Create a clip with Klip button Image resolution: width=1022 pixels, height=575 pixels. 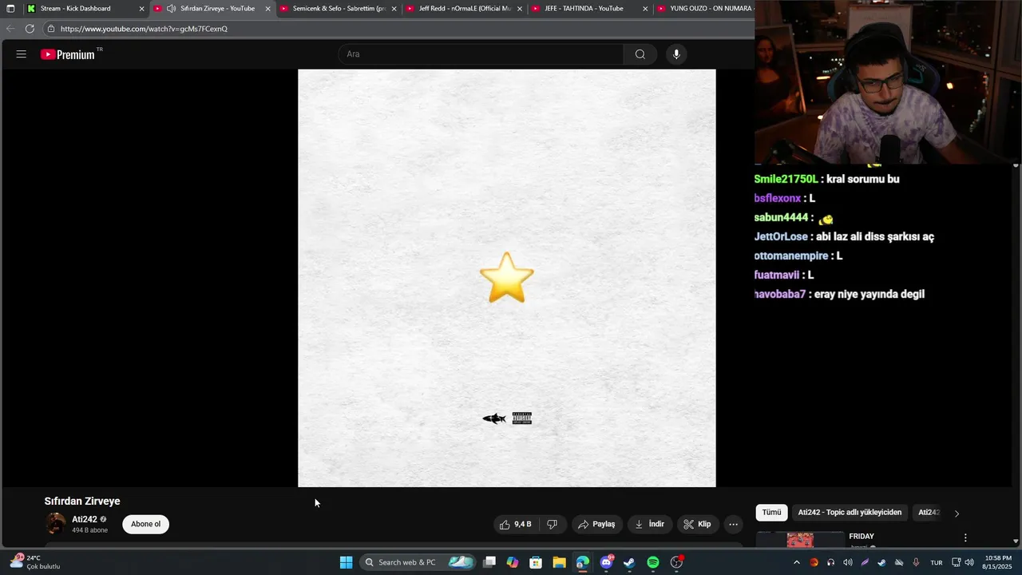[x=697, y=524]
